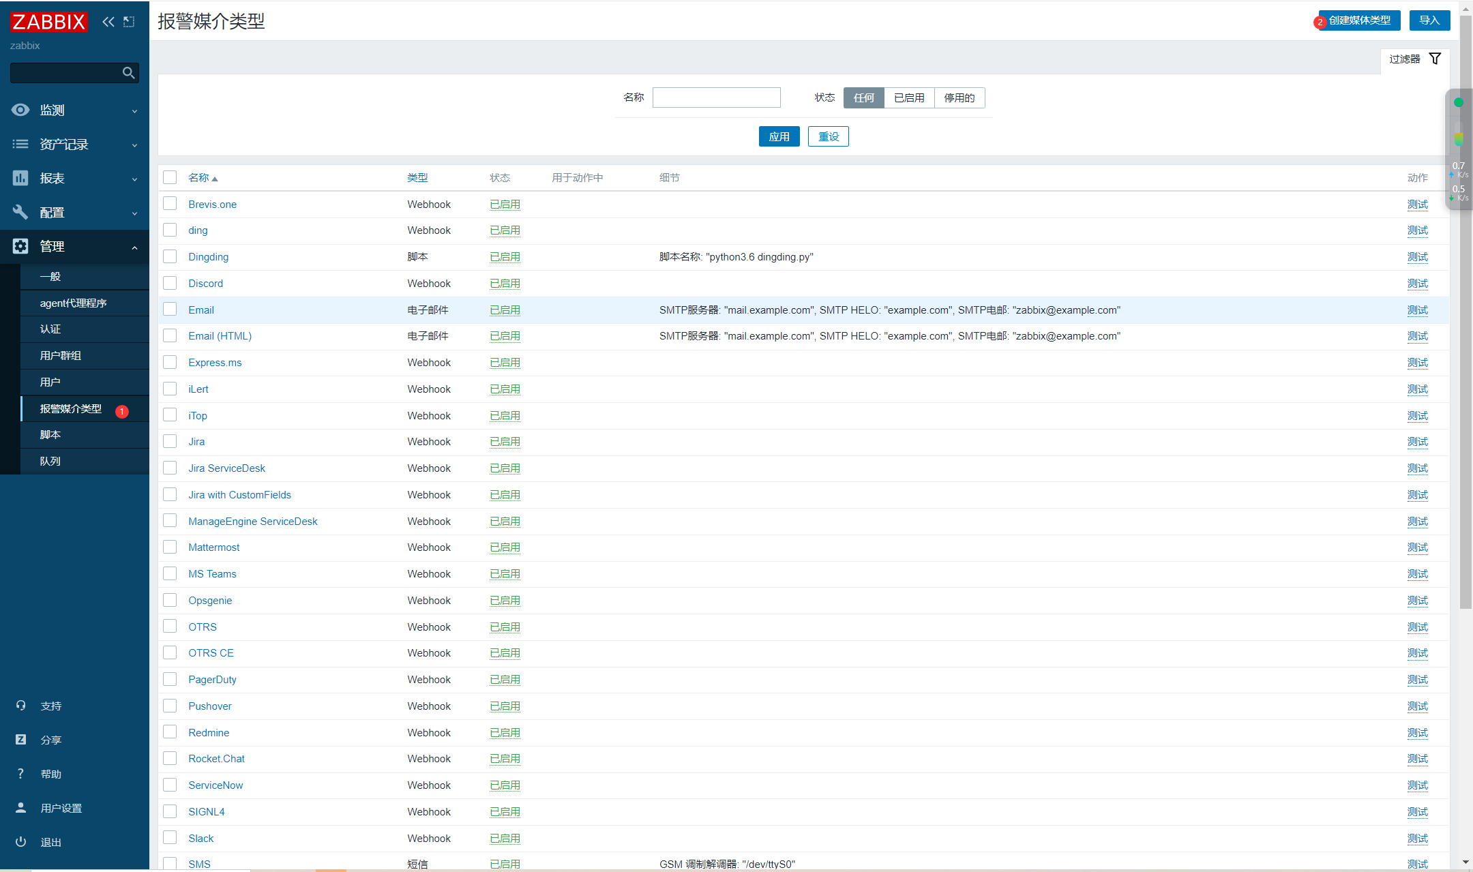The image size is (1473, 872).
Task: Collapse the 管理 menu chevron
Action: 134,247
